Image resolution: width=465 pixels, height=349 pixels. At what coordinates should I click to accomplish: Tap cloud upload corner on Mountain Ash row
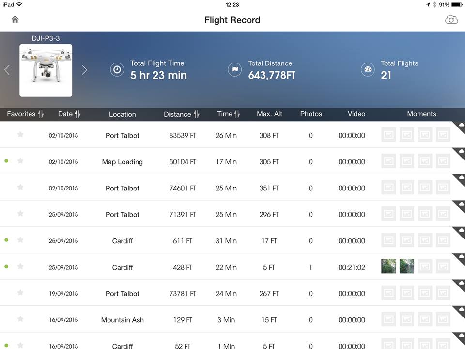coord(460,311)
